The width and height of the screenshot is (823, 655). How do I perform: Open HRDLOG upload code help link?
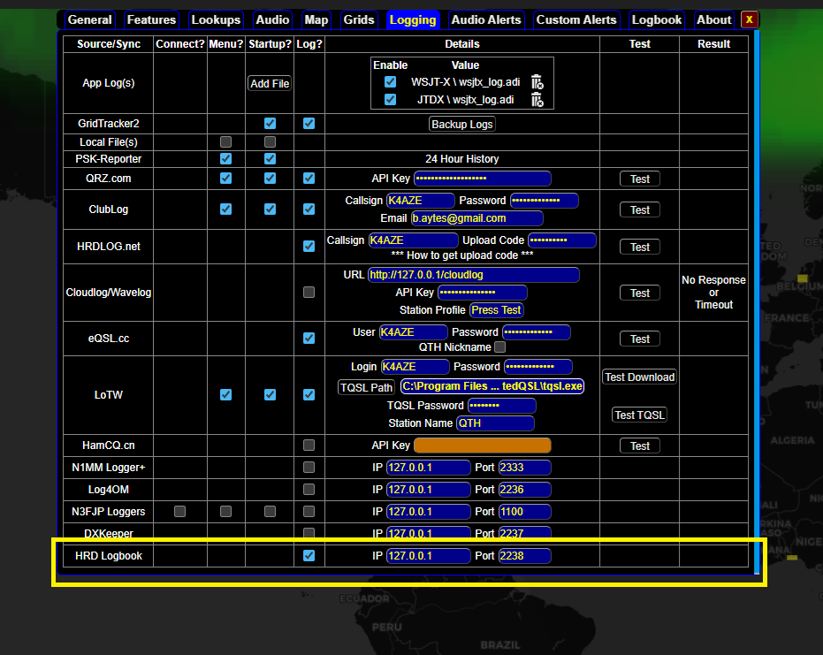pyautogui.click(x=461, y=255)
